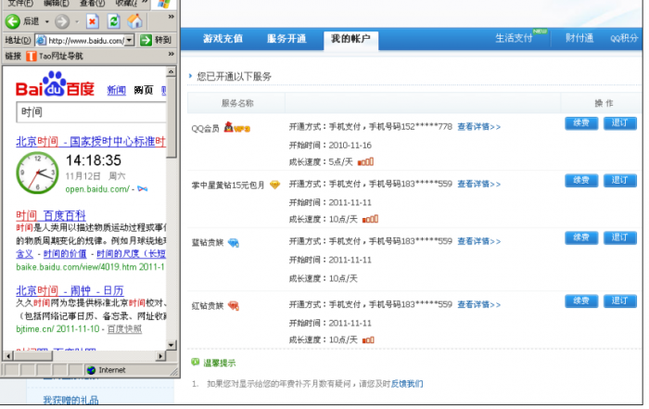Switch to 服务开通 tab
649x409 pixels.
pos(286,39)
